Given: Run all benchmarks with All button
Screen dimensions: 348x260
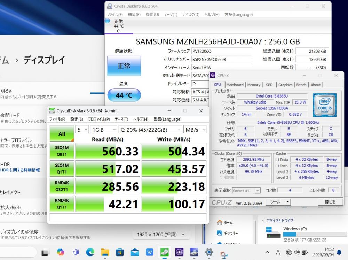Looking at the screenshot, I should (62, 133).
